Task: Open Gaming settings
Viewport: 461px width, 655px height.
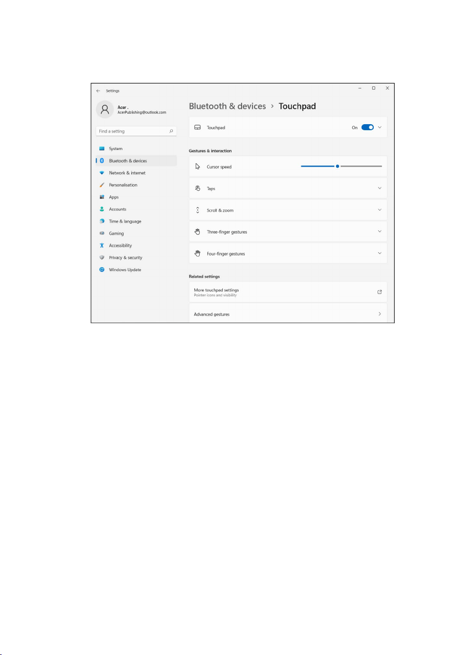Action: 137,233
